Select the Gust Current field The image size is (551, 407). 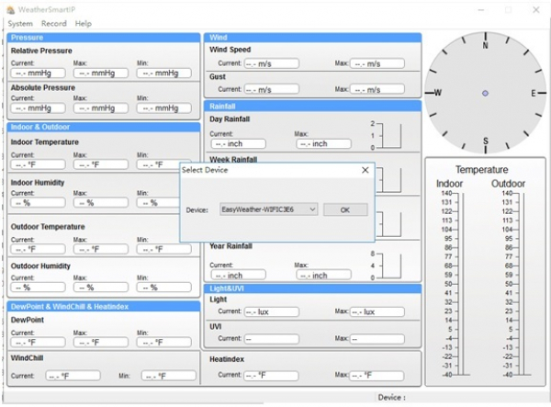(x=272, y=89)
